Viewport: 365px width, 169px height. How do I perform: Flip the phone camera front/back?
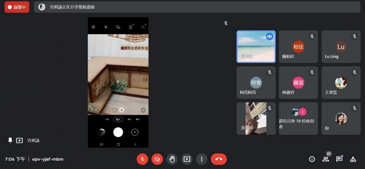(x=135, y=132)
